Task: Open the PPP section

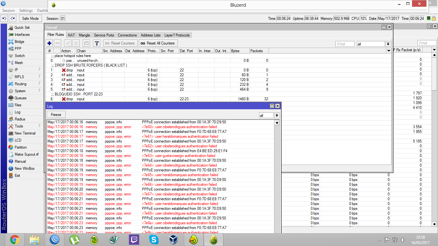Action: click(x=18, y=49)
